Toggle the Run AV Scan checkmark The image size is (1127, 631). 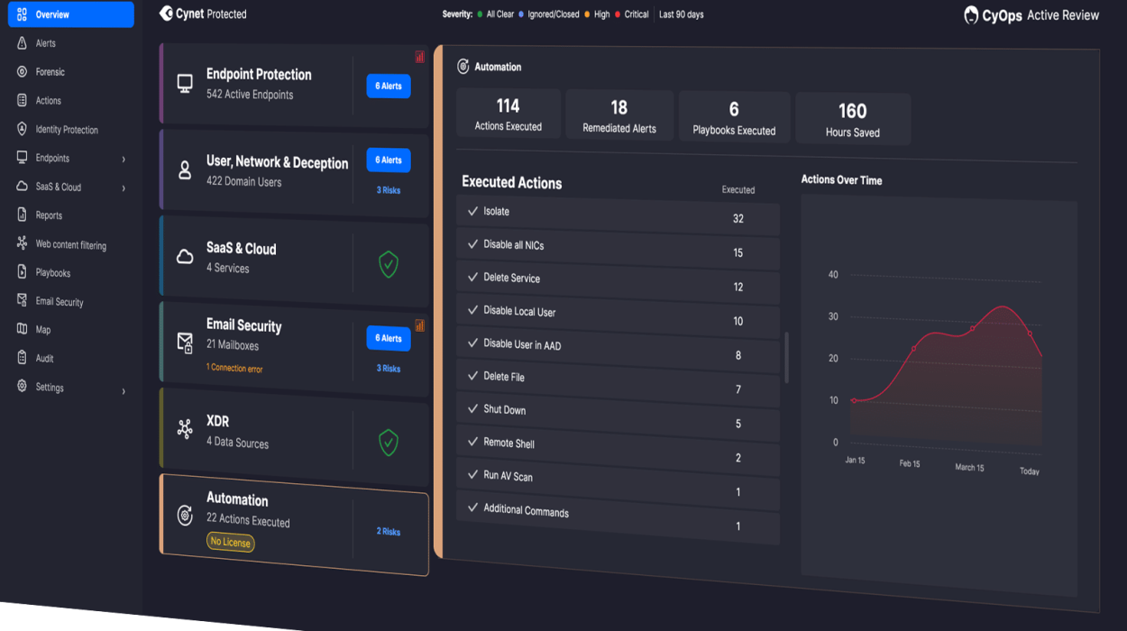[x=472, y=474]
